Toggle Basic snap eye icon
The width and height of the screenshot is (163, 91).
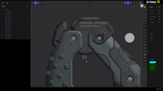[x=159, y=19]
